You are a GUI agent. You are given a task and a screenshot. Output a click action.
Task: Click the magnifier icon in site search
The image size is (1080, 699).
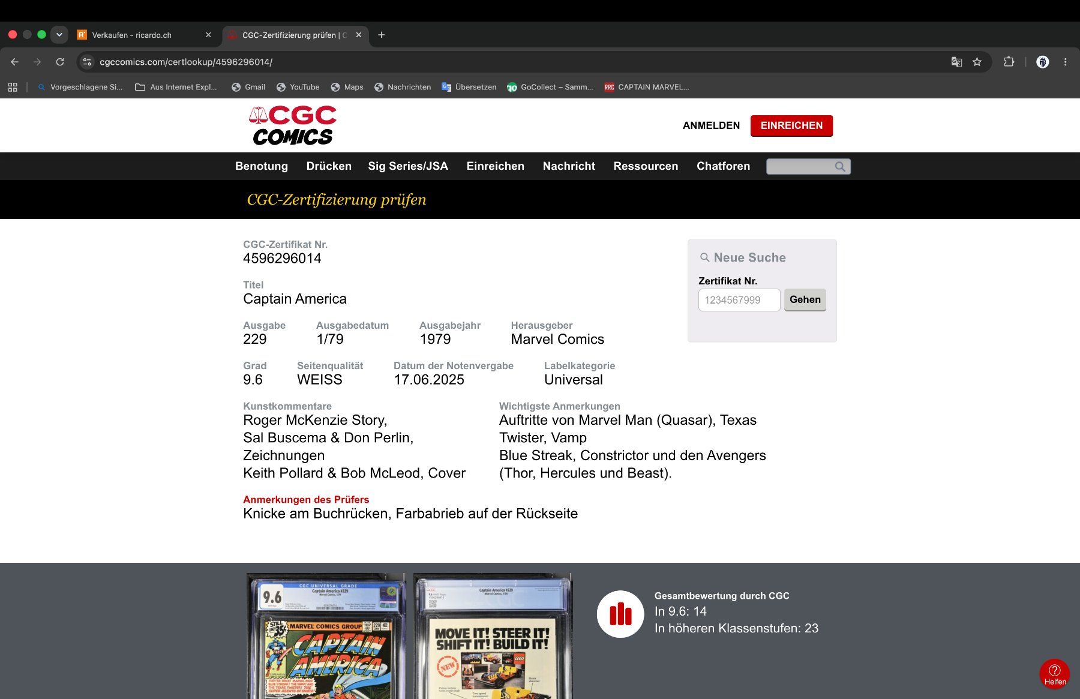[x=840, y=166]
